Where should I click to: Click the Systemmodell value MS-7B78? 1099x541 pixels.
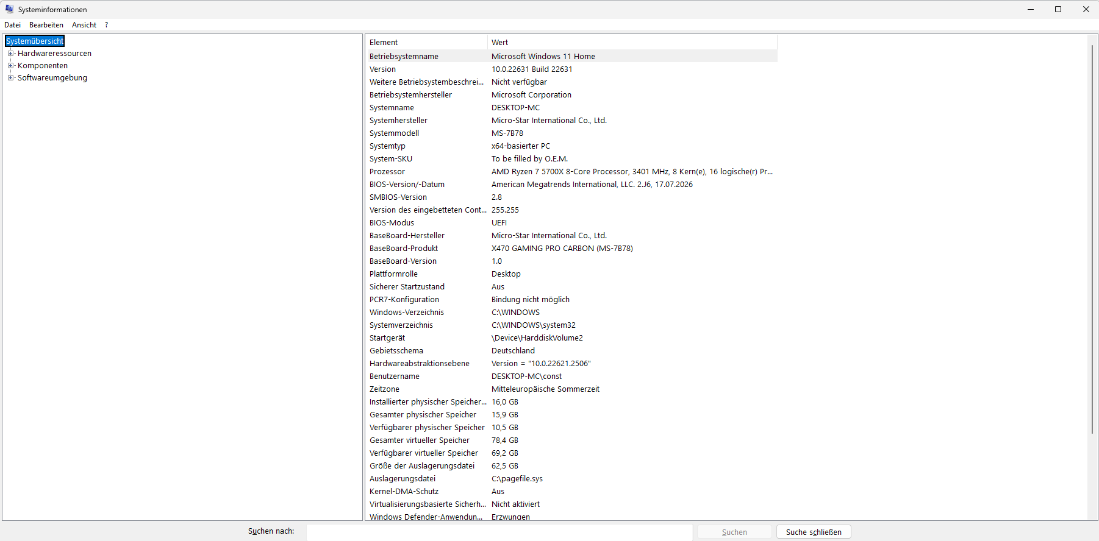click(x=507, y=133)
